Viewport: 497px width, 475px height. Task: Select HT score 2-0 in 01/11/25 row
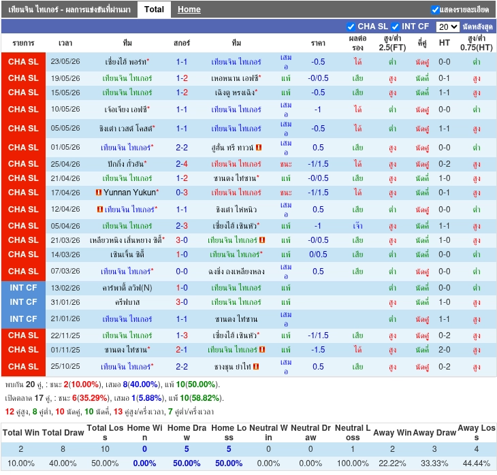[x=444, y=350]
